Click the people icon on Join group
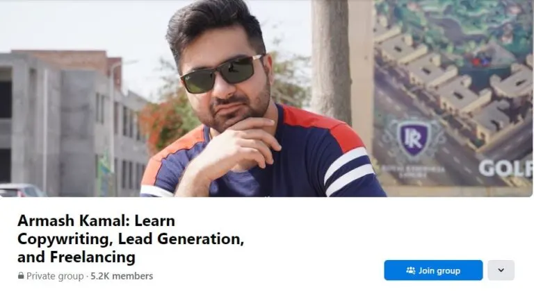 411,270
